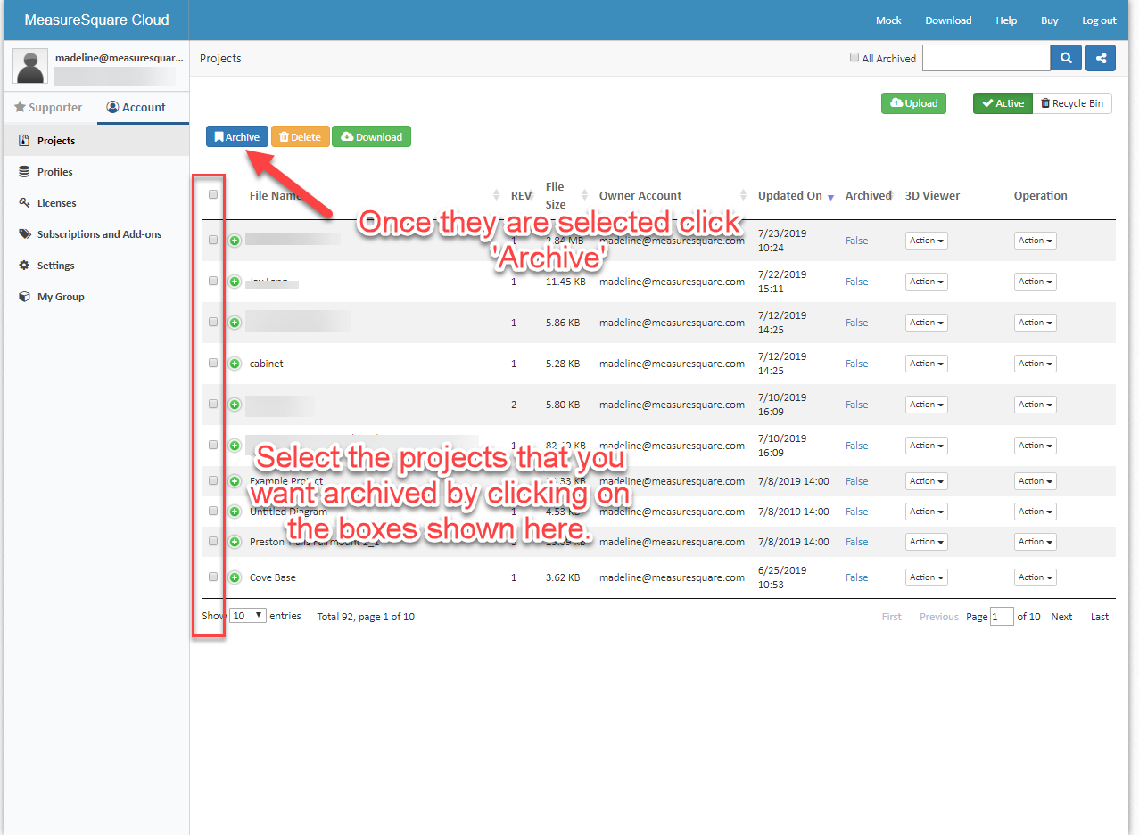Open Operation Action dropdown for Preston Trails
The height and width of the screenshot is (835, 1139).
click(x=1036, y=542)
